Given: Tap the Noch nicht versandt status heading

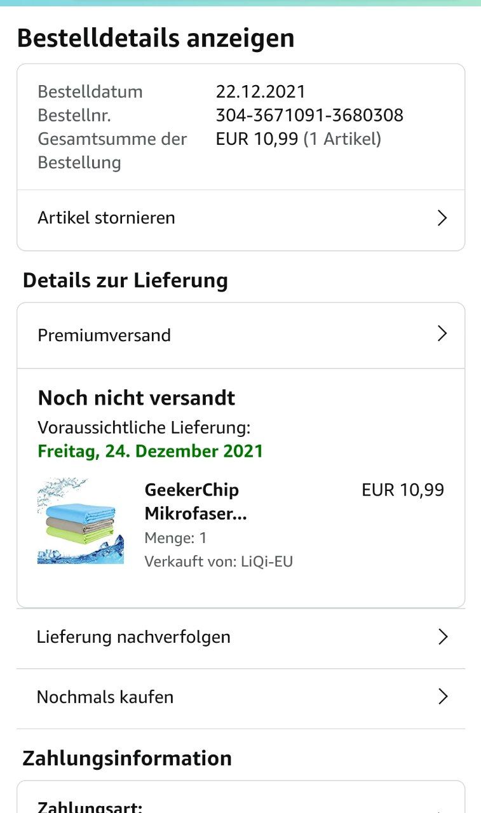Looking at the screenshot, I should point(136,398).
